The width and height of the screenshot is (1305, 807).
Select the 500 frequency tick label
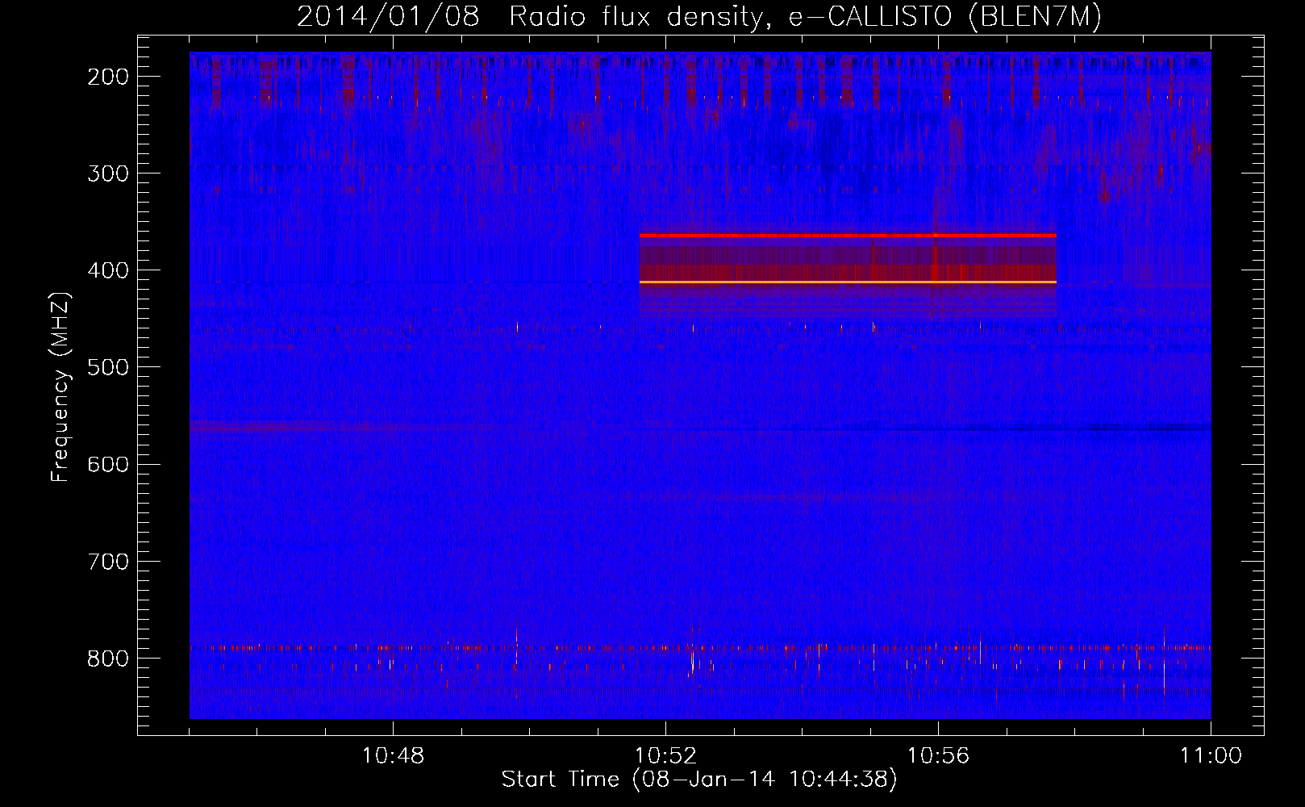[x=108, y=367]
